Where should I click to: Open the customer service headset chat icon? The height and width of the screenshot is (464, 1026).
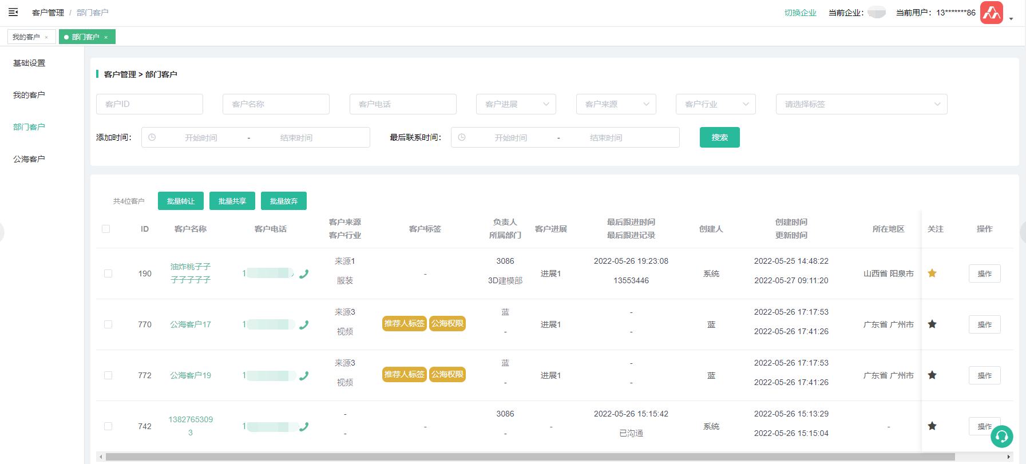point(1001,437)
